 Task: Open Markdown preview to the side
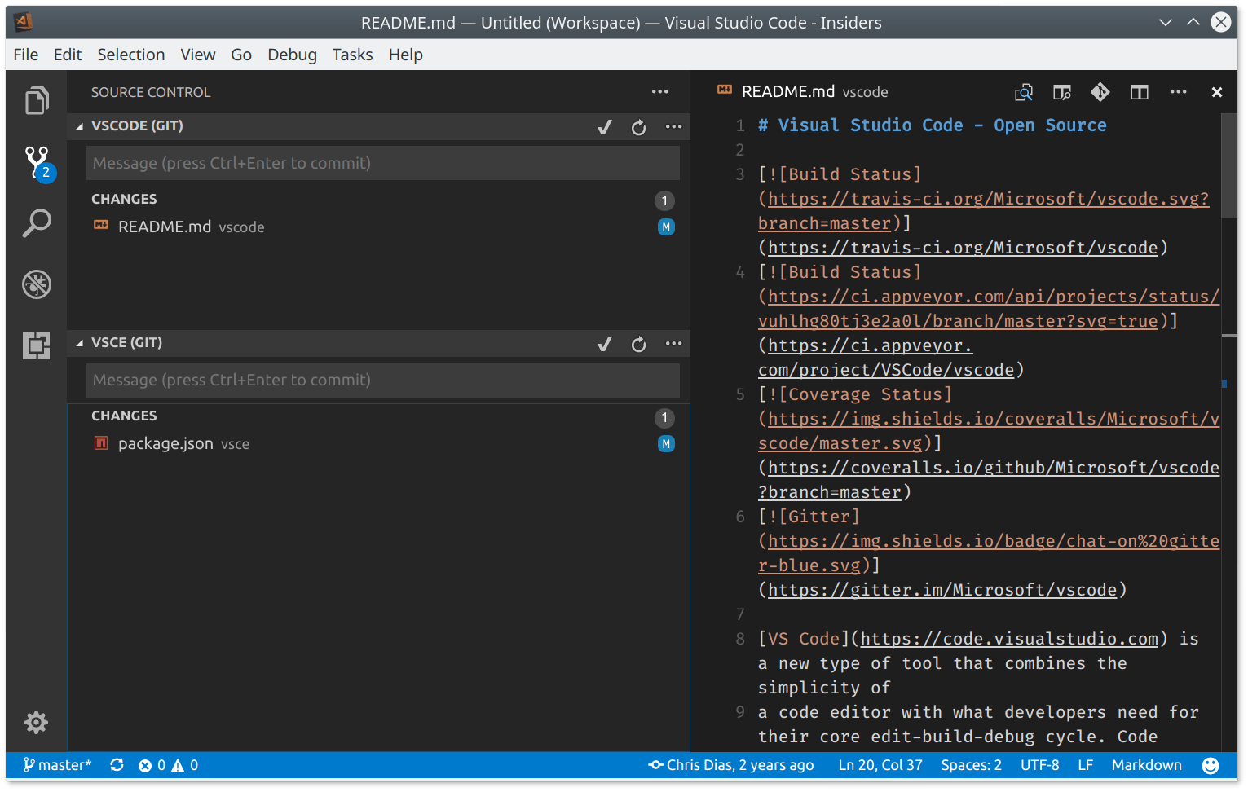coord(1061,93)
